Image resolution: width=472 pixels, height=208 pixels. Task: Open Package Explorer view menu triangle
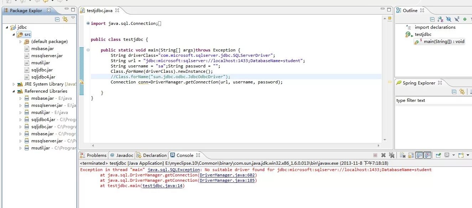[73, 18]
